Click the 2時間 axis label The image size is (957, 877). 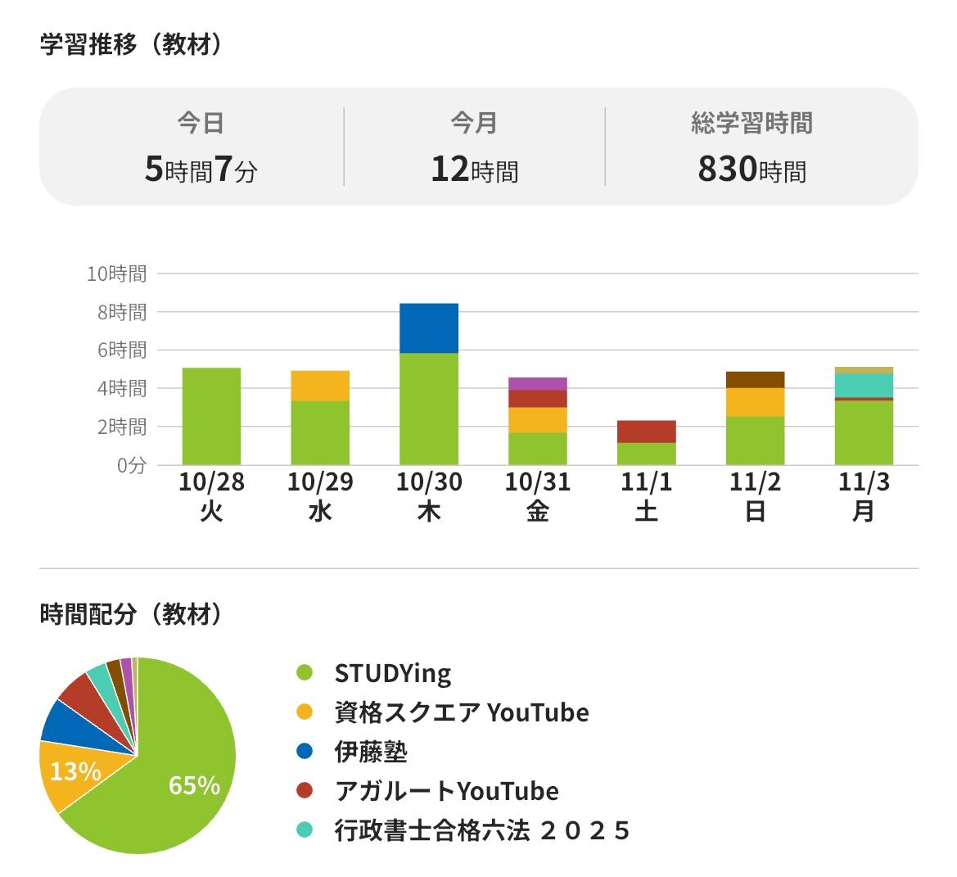[x=121, y=427]
